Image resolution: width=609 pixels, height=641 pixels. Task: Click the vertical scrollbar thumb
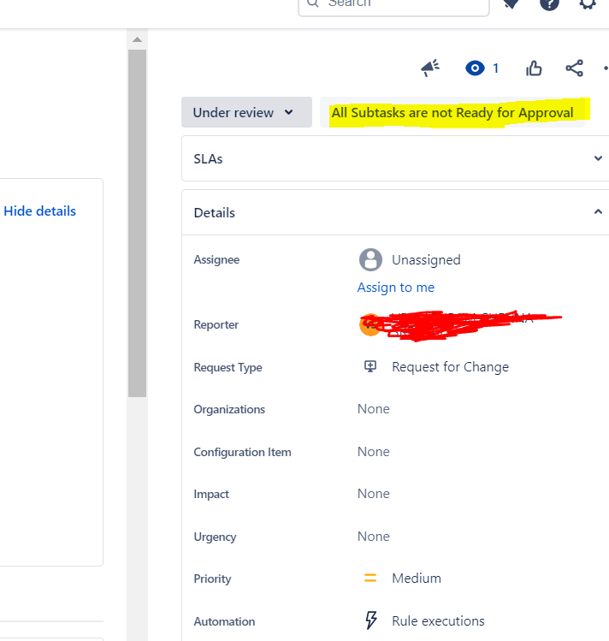(x=137, y=223)
